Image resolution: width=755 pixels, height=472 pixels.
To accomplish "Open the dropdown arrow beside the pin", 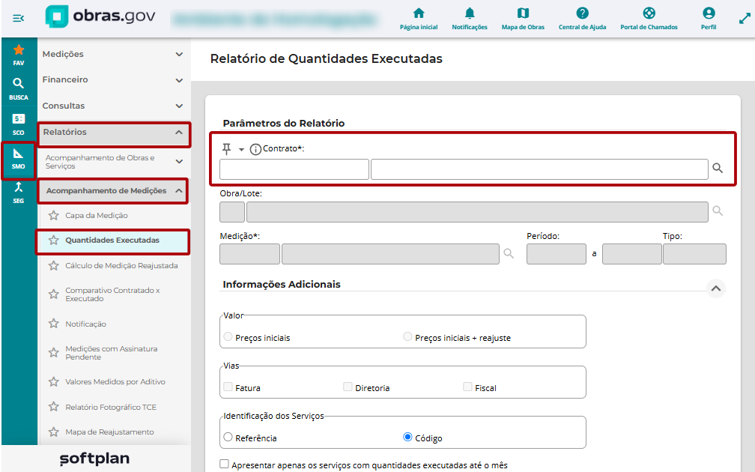I will tap(242, 150).
